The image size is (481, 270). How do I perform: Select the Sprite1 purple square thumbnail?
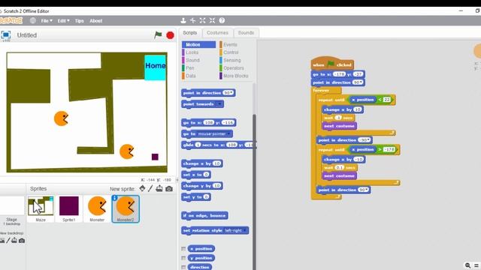pos(68,208)
